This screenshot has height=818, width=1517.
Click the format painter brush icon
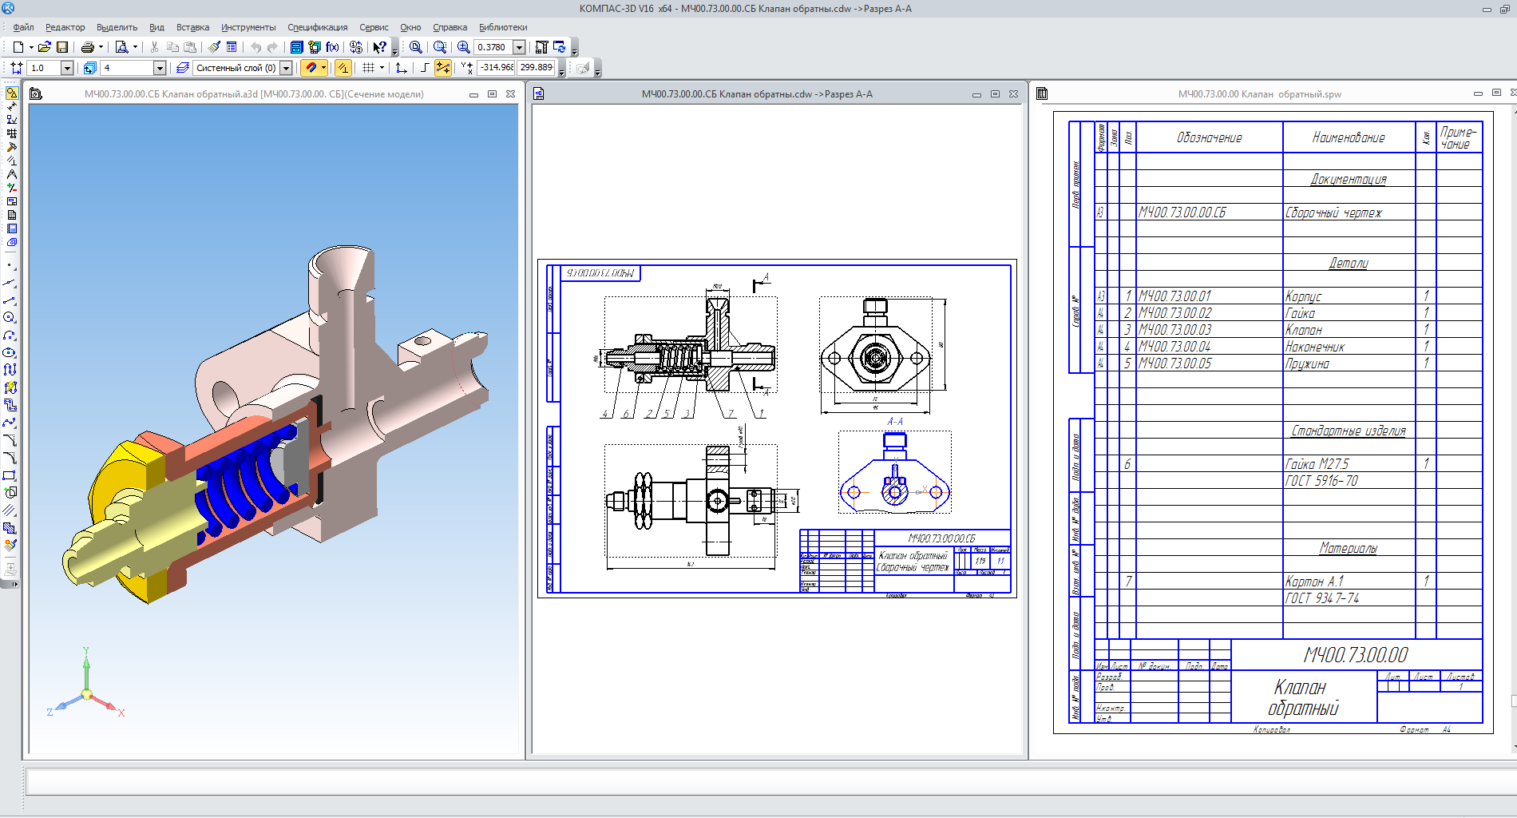pos(214,47)
